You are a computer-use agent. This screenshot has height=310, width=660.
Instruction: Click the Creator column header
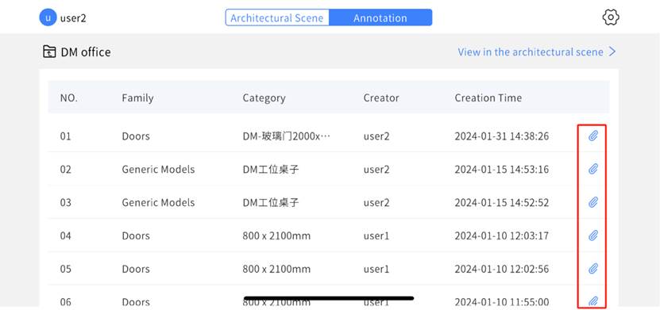coord(381,98)
